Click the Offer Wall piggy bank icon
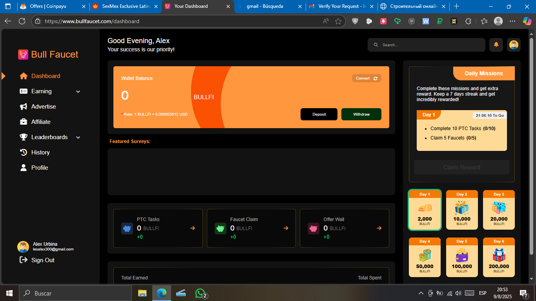 (314, 228)
